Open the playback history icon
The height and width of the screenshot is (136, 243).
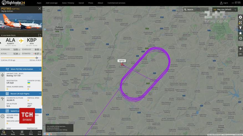[x=241, y=38]
